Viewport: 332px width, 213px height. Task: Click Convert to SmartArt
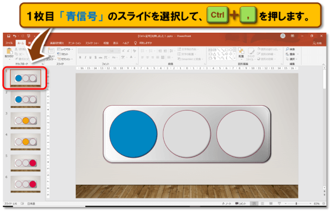pos(190,59)
